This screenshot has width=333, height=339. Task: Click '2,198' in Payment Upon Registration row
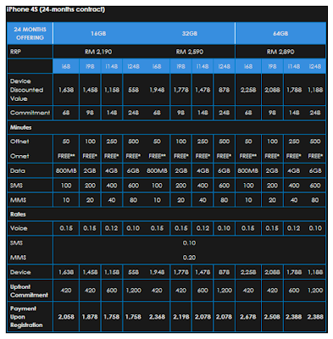click(181, 317)
